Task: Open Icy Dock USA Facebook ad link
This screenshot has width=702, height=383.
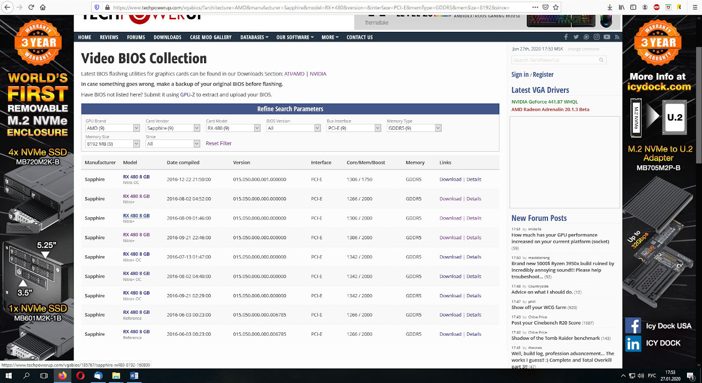Action: (x=658, y=326)
